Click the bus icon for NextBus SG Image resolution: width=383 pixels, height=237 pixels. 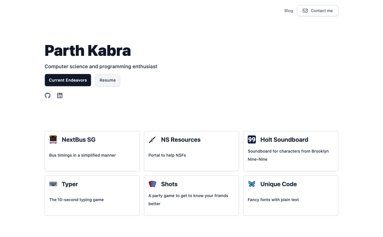53,139
